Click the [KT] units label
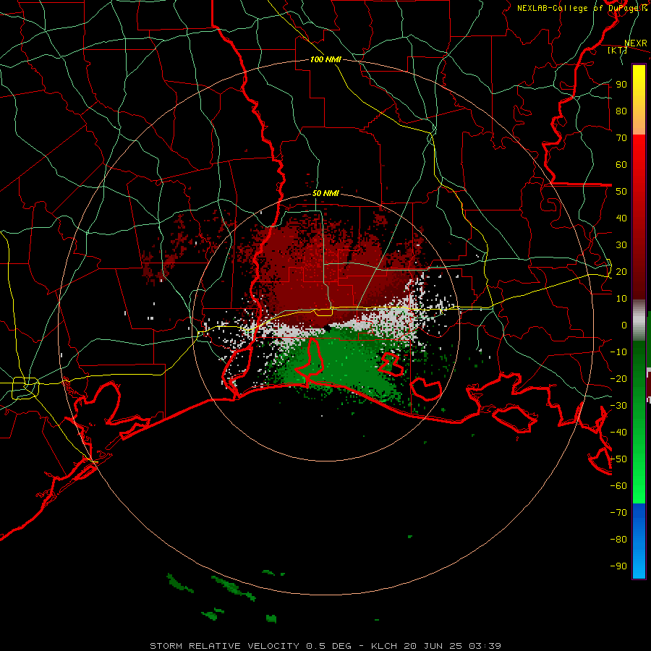 coord(617,50)
